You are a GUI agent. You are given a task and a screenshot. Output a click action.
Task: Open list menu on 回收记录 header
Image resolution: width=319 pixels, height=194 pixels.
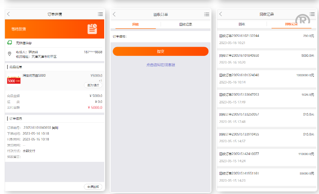click(x=313, y=14)
